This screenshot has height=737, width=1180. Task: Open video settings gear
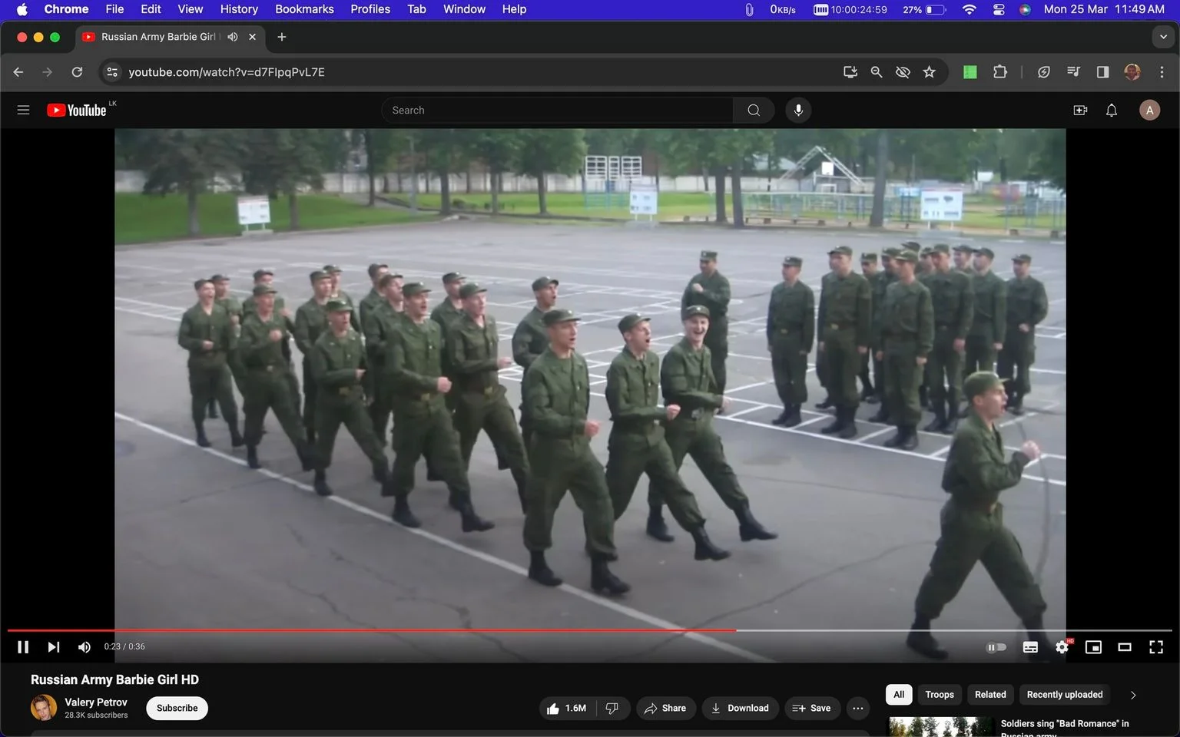point(1062,647)
